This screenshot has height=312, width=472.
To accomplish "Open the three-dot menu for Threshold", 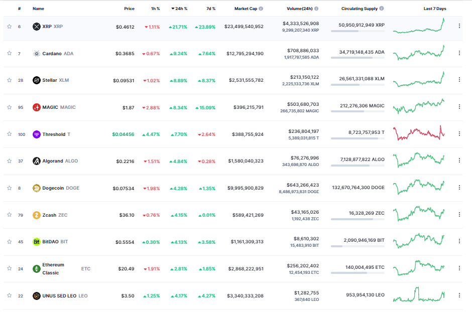I will click(459, 134).
